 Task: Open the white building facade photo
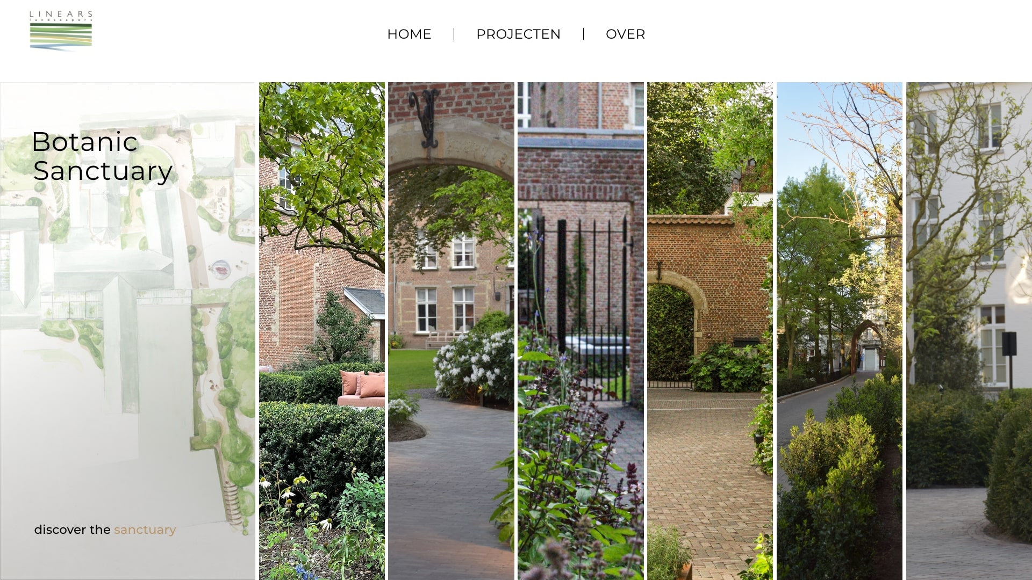[x=969, y=331]
